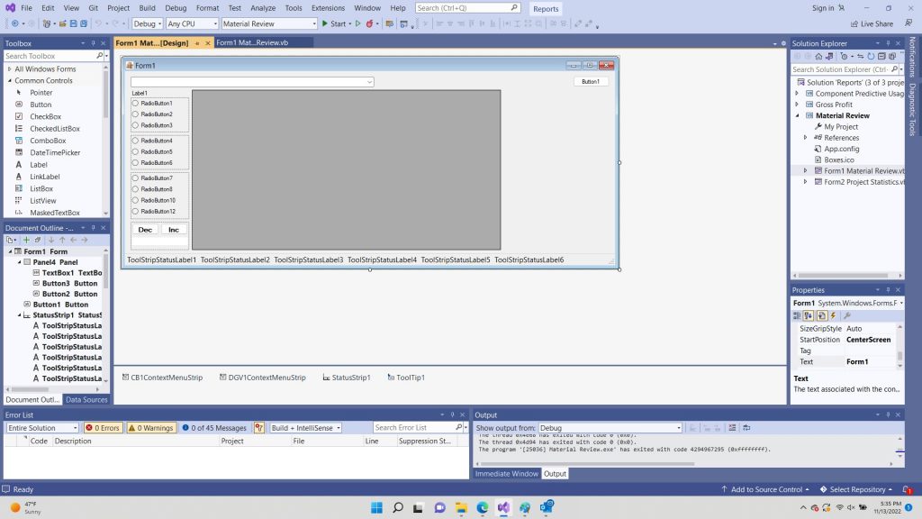Image resolution: width=922 pixels, height=519 pixels.
Task: Open the Debug configuration dropdown
Action: pos(147,23)
